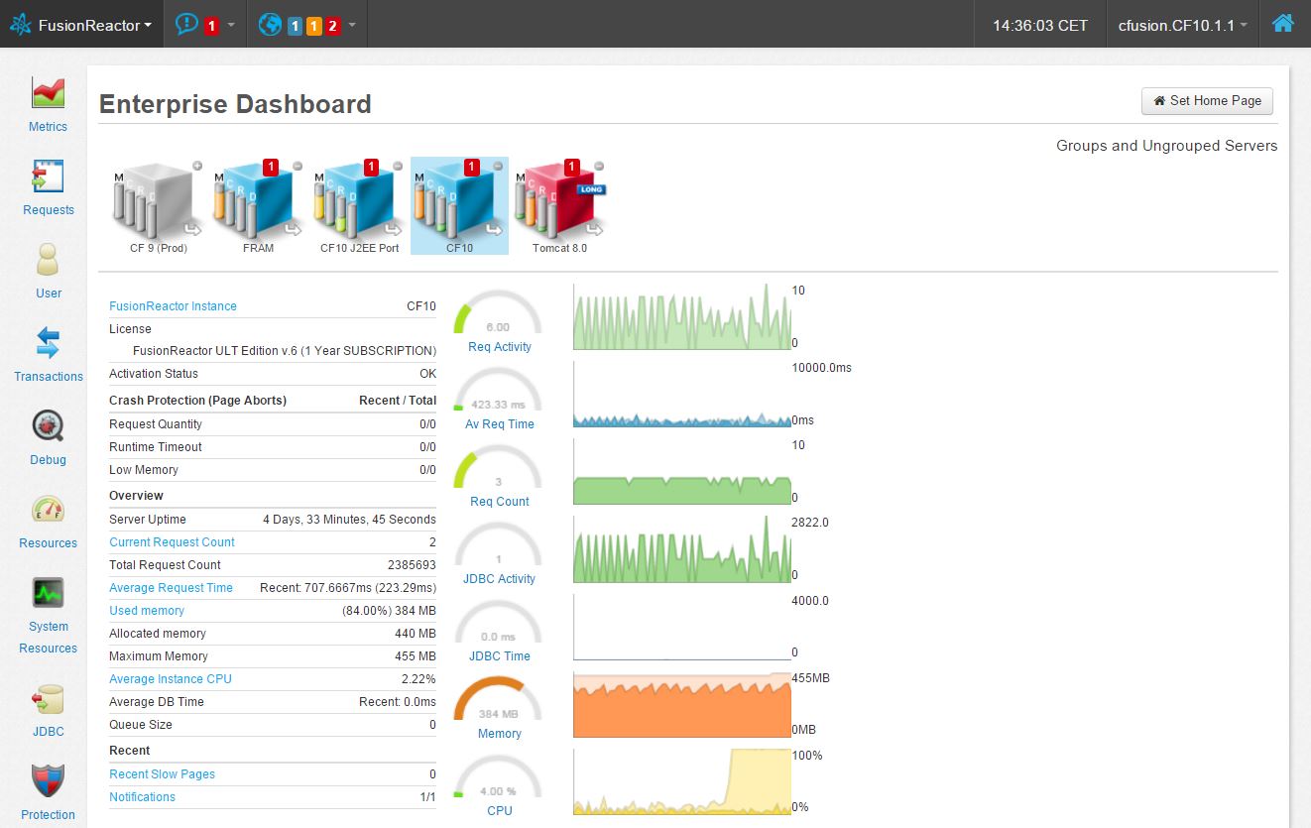Open the cfusion.CF10.1.1 instance dropdown
Viewport: 1311px width, 828px height.
point(1183,25)
